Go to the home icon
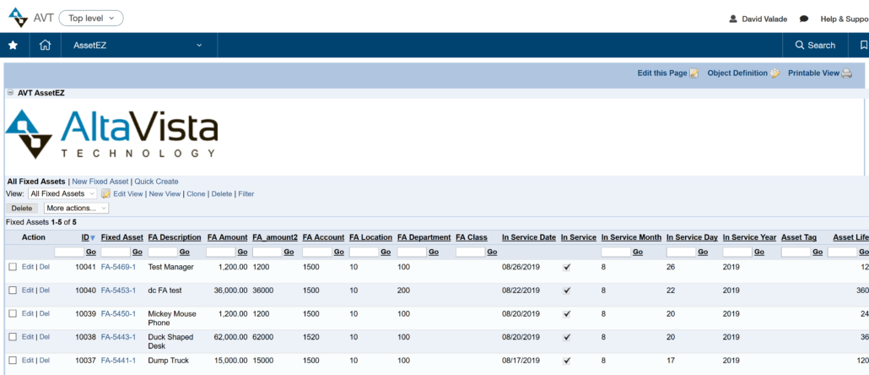Image resolution: width=869 pixels, height=375 pixels. 45,46
